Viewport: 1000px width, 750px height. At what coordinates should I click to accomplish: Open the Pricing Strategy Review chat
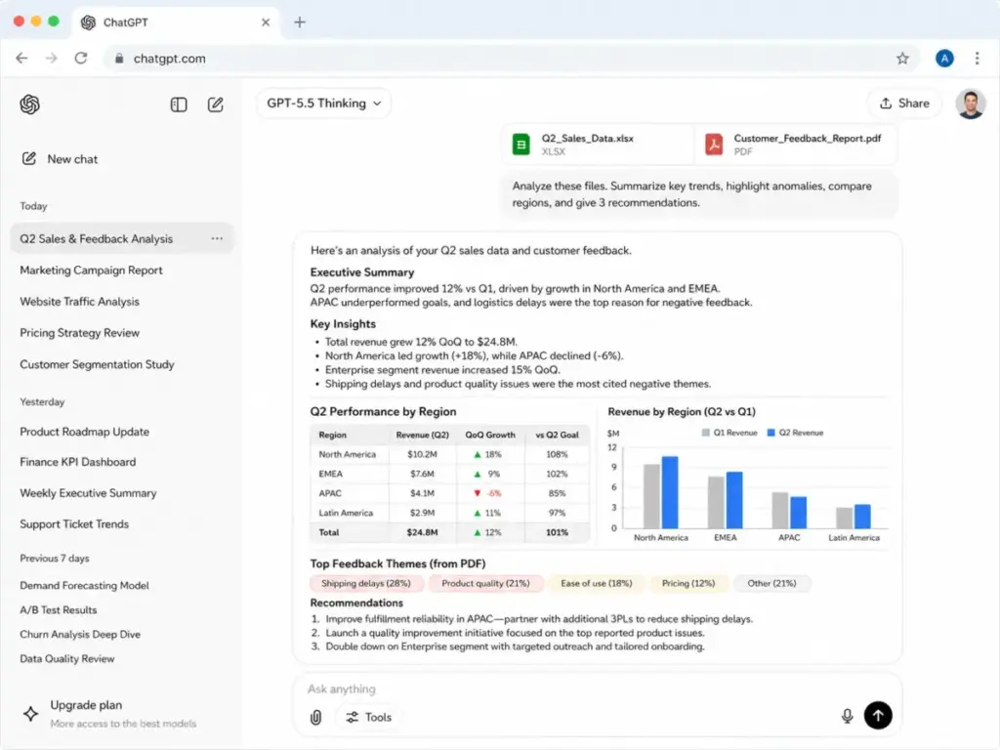(x=79, y=332)
